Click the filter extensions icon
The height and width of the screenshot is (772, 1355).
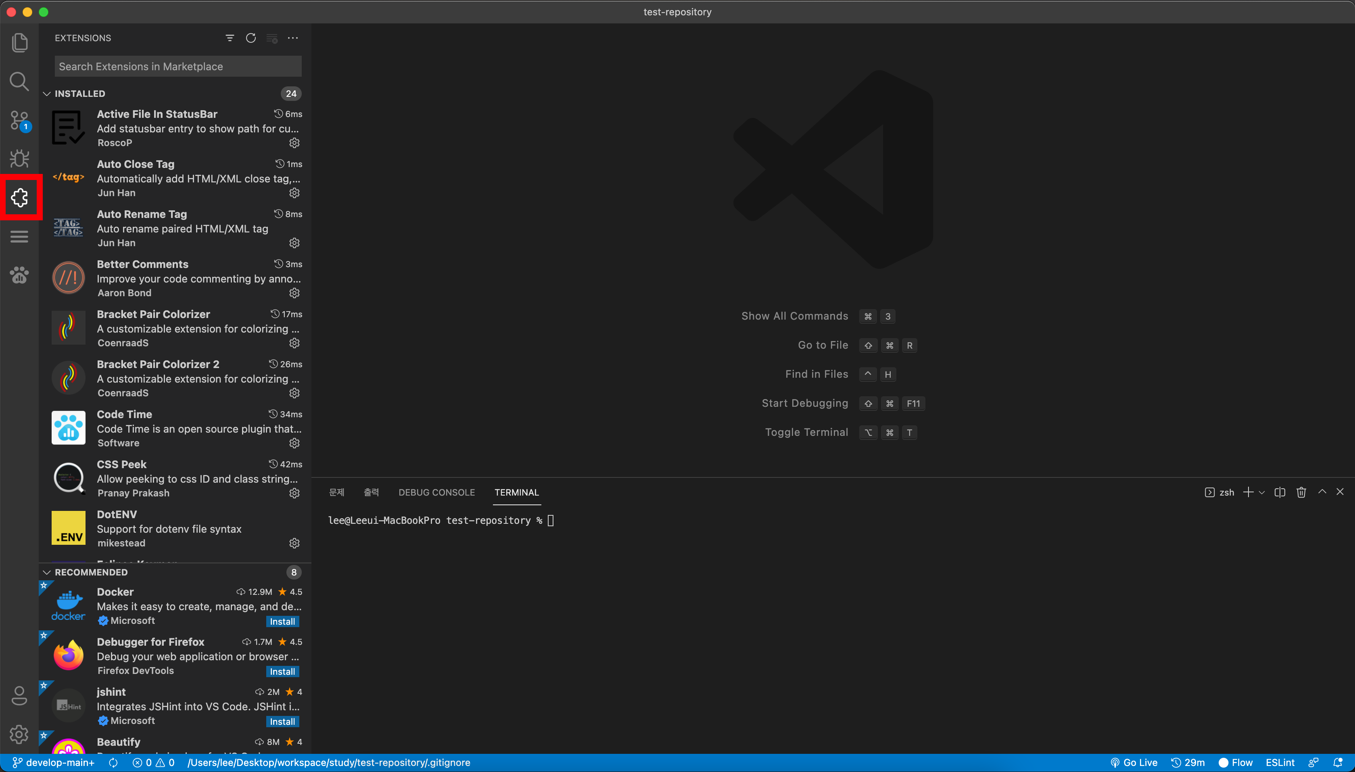point(230,38)
